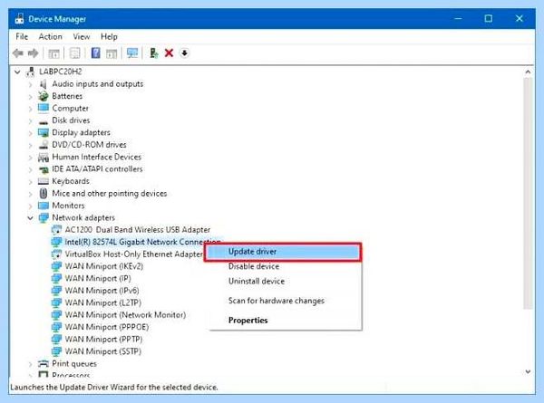Image resolution: width=544 pixels, height=403 pixels.
Task: Choose Uninstall device from context menu
Action: click(x=257, y=282)
